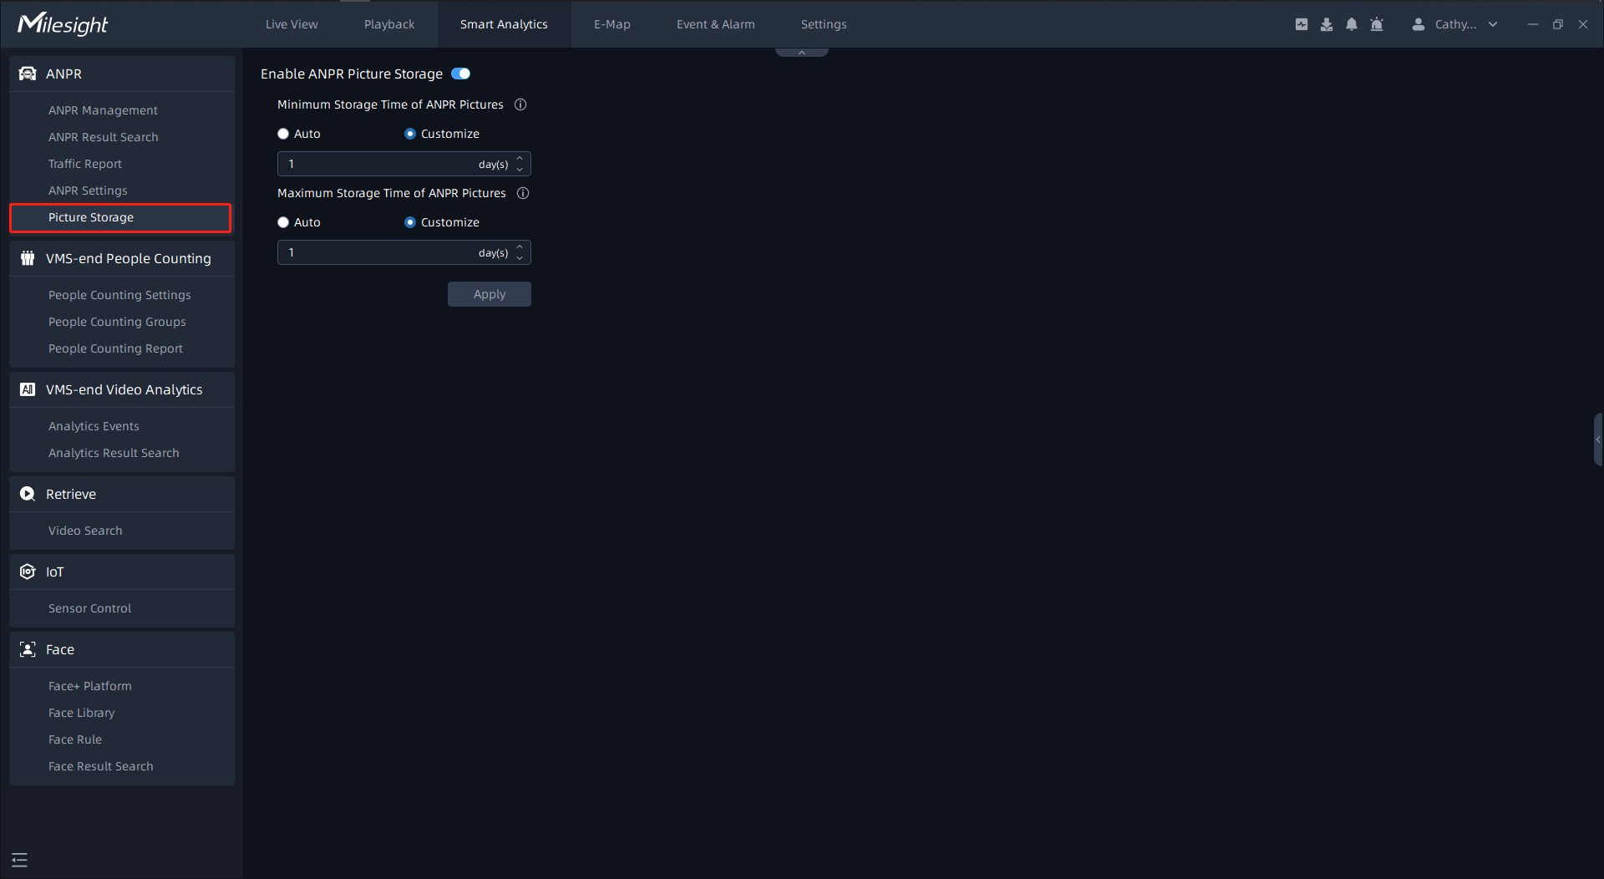Select Auto for minimum storage time
Screen dimensions: 1604x879
tap(283, 134)
